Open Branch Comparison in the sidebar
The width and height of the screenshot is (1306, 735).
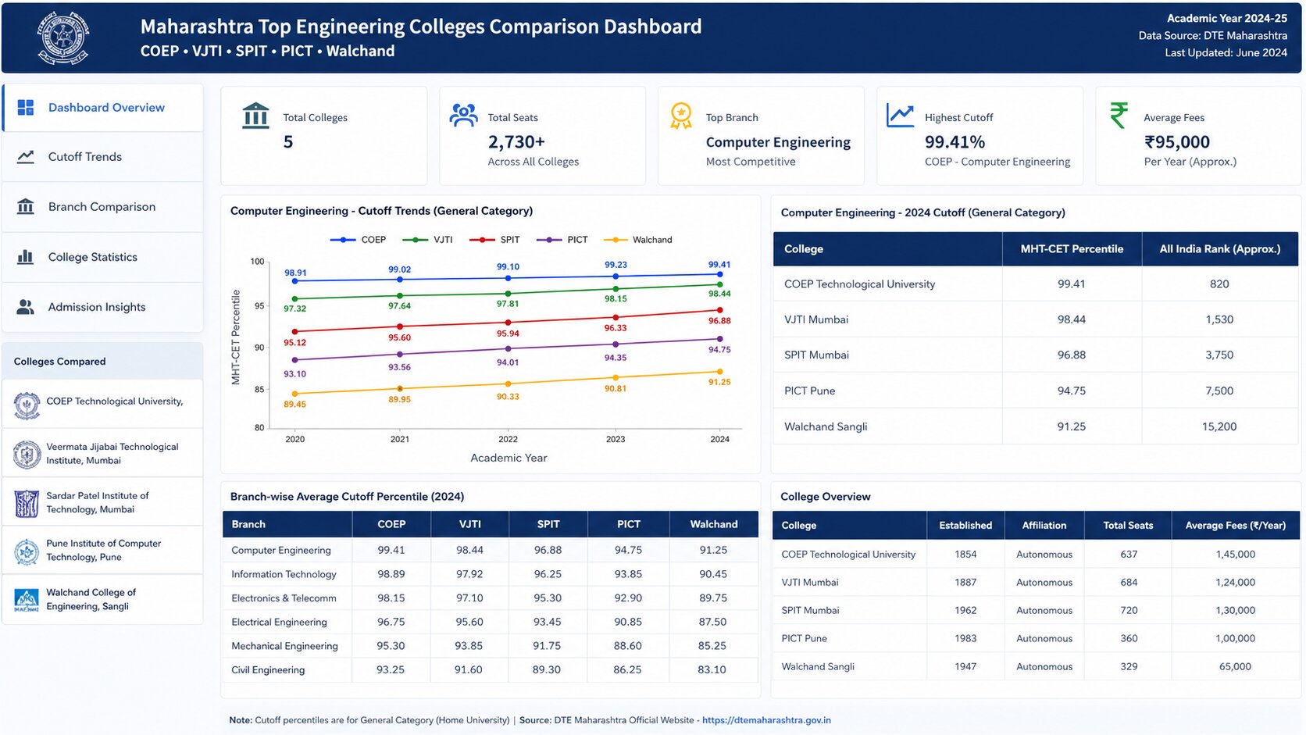click(102, 207)
